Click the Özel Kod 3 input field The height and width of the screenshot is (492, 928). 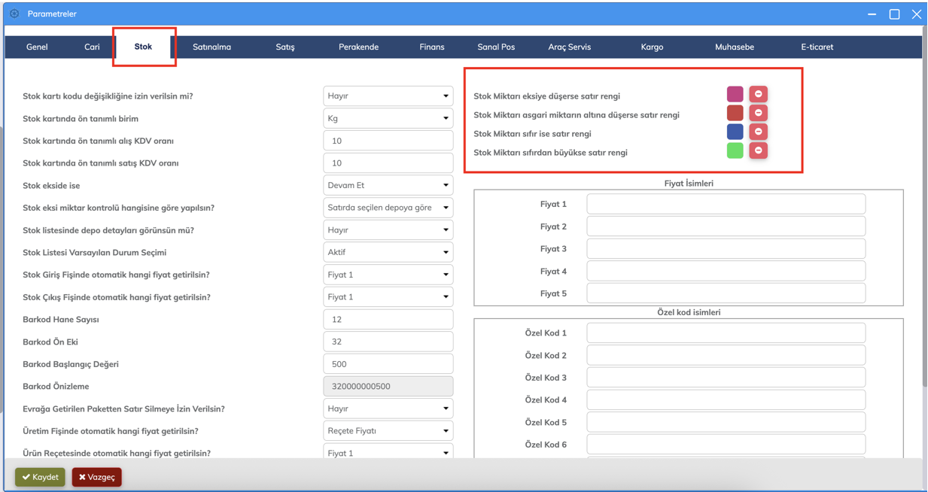pyautogui.click(x=726, y=378)
